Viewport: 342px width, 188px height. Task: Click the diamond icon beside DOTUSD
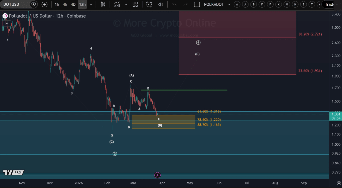click(x=33, y=4)
